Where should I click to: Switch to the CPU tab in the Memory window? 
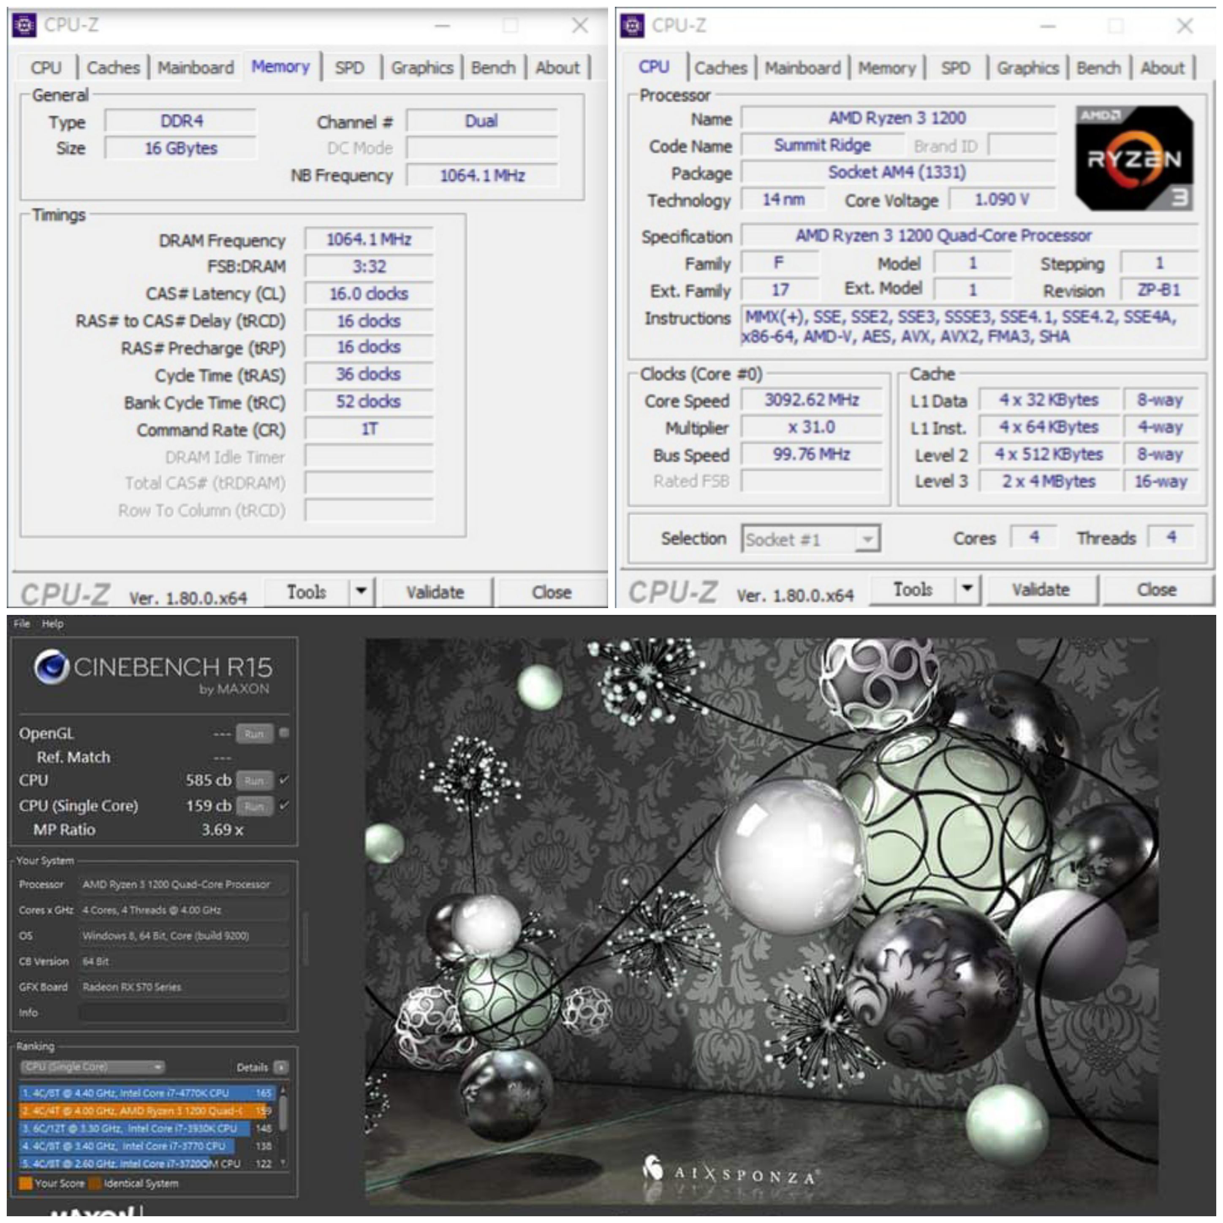46,68
